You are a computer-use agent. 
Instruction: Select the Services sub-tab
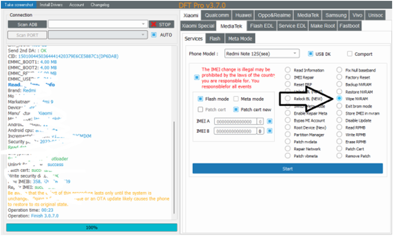193,39
